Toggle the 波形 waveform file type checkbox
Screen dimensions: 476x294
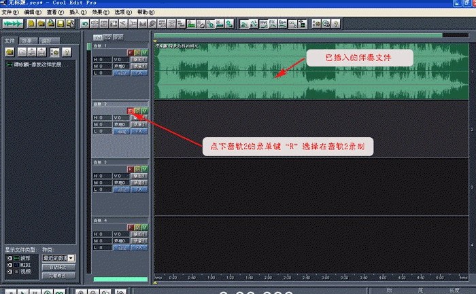[10, 258]
